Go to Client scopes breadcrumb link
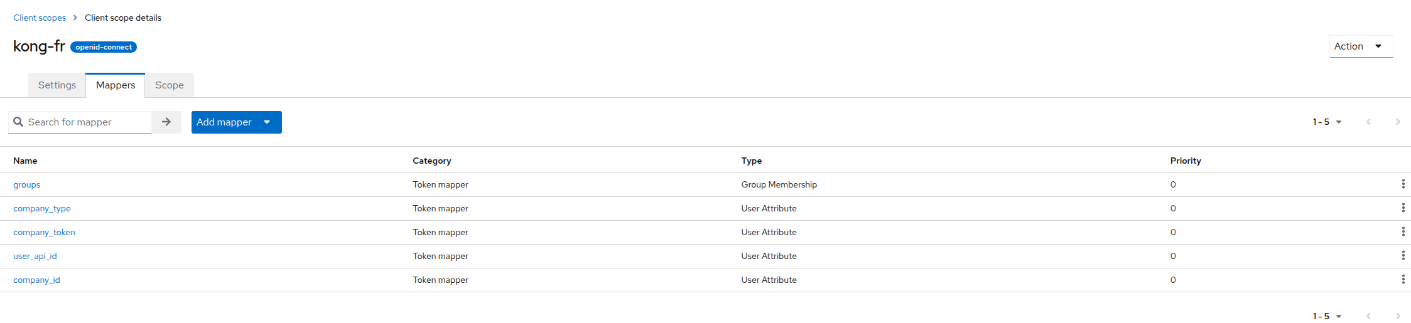This screenshot has height=323, width=1411. coord(40,18)
